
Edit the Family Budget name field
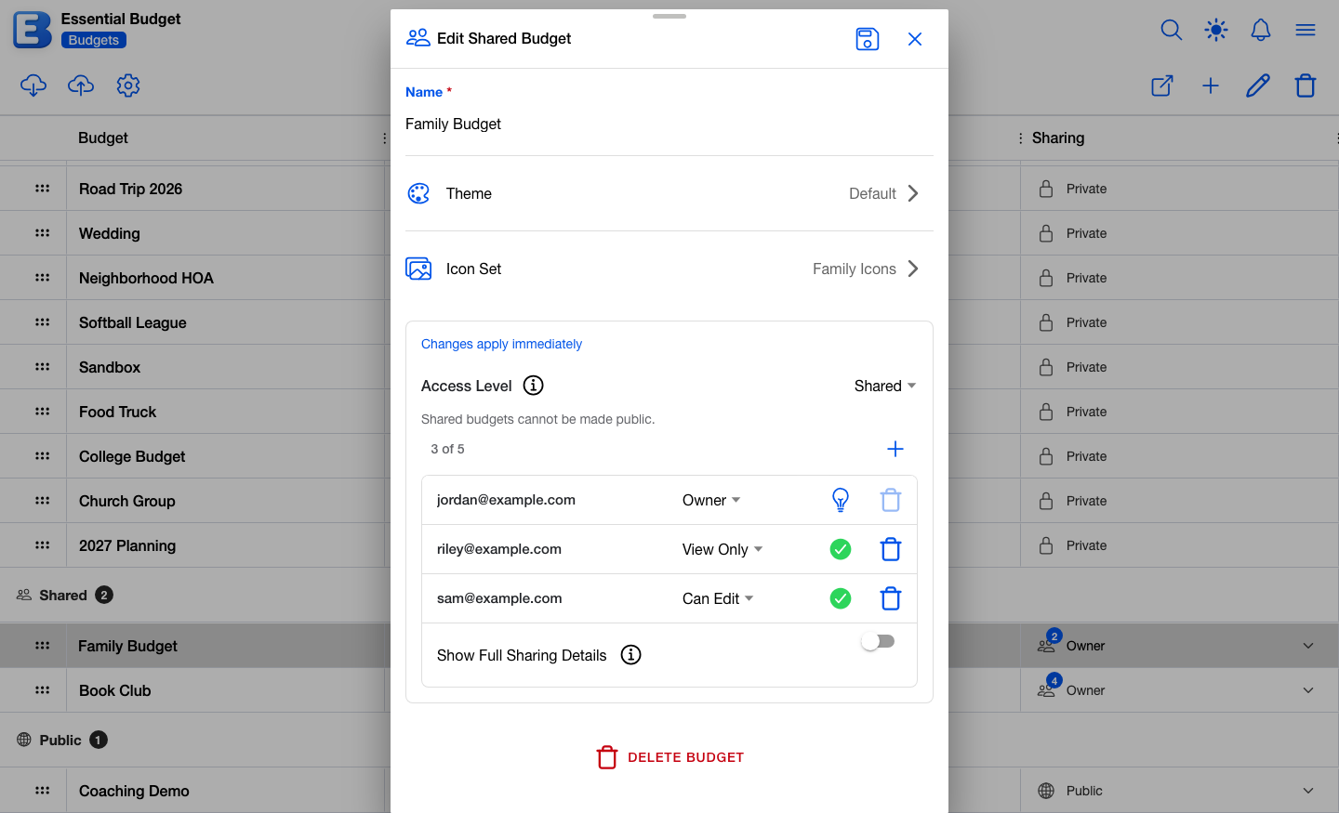click(x=669, y=125)
